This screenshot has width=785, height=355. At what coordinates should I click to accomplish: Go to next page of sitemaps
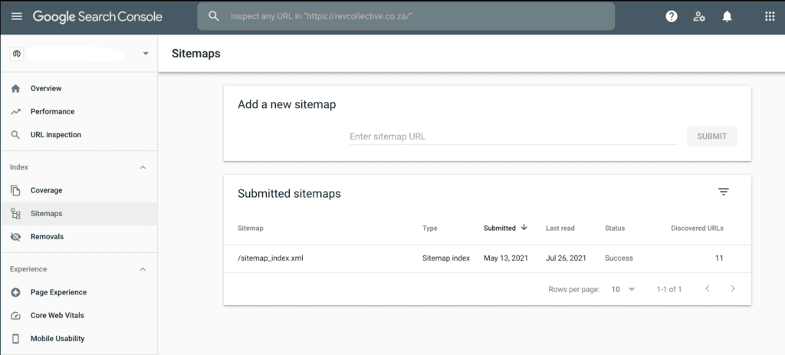click(733, 288)
